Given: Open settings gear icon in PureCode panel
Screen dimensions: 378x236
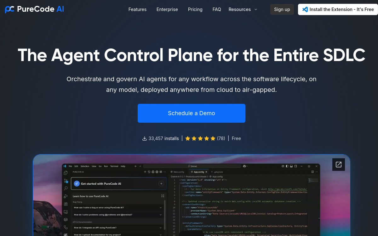Looking at the screenshot, I should click(157, 172).
